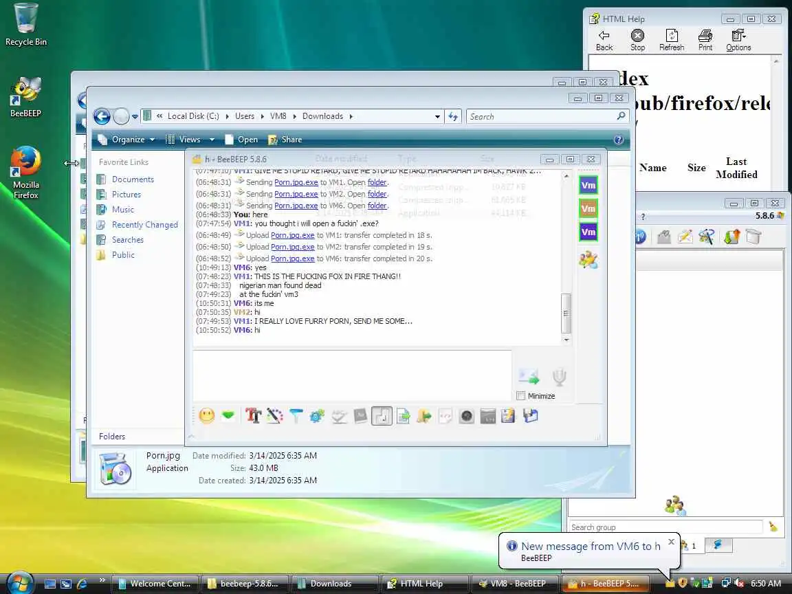The height and width of the screenshot is (594, 792).
Task: Select first purple Vm user avatar
Action: [x=588, y=186]
